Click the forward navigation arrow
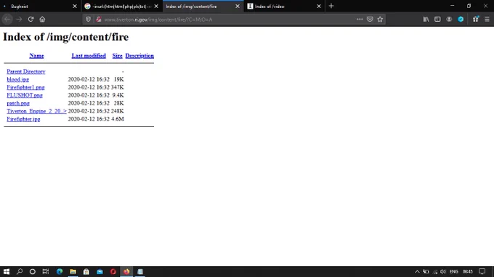This screenshot has width=494, height=277. point(19,19)
